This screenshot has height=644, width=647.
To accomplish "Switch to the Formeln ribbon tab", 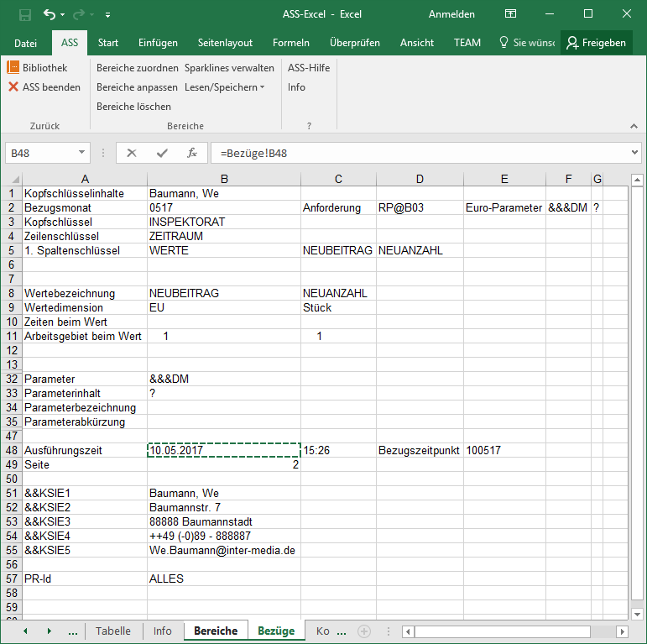I will tap(290, 43).
